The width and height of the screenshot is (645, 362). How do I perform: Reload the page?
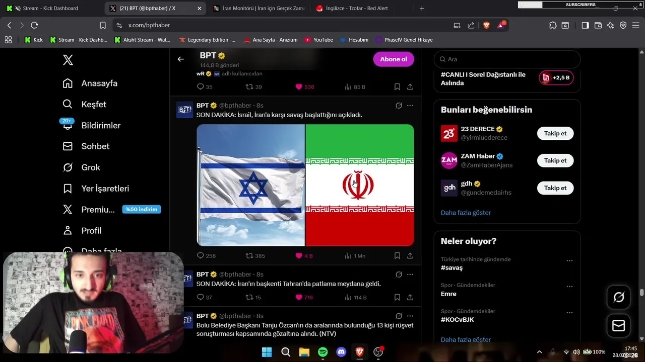pyautogui.click(x=34, y=25)
